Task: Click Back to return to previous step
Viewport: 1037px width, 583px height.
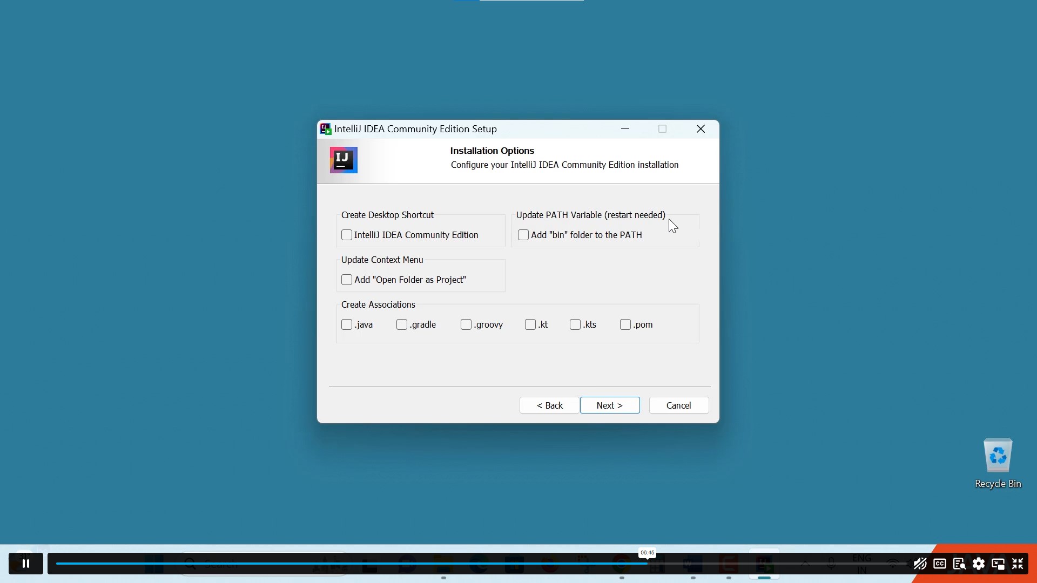Action: tap(550, 405)
